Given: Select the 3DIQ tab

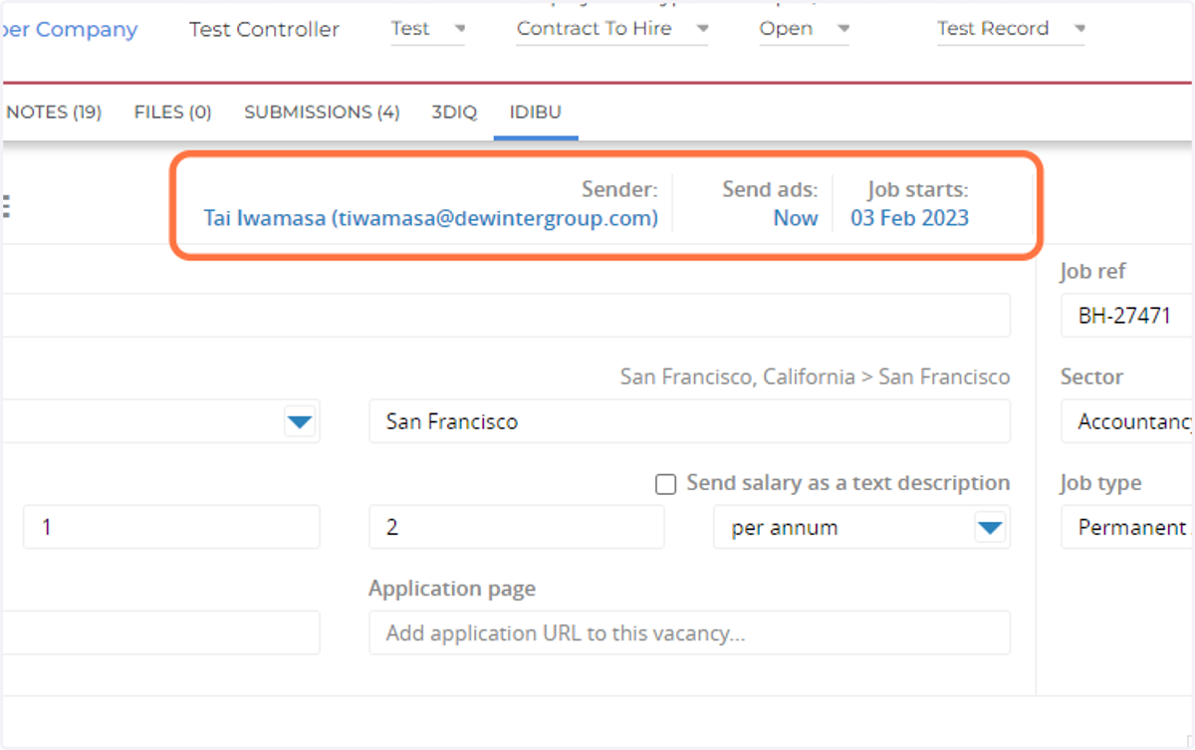Looking at the screenshot, I should pos(454,112).
